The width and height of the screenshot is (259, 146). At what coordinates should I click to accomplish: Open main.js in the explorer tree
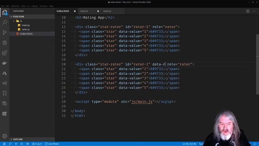(x=25, y=25)
